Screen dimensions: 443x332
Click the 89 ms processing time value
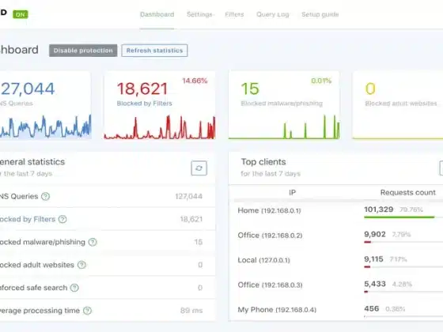click(x=191, y=311)
